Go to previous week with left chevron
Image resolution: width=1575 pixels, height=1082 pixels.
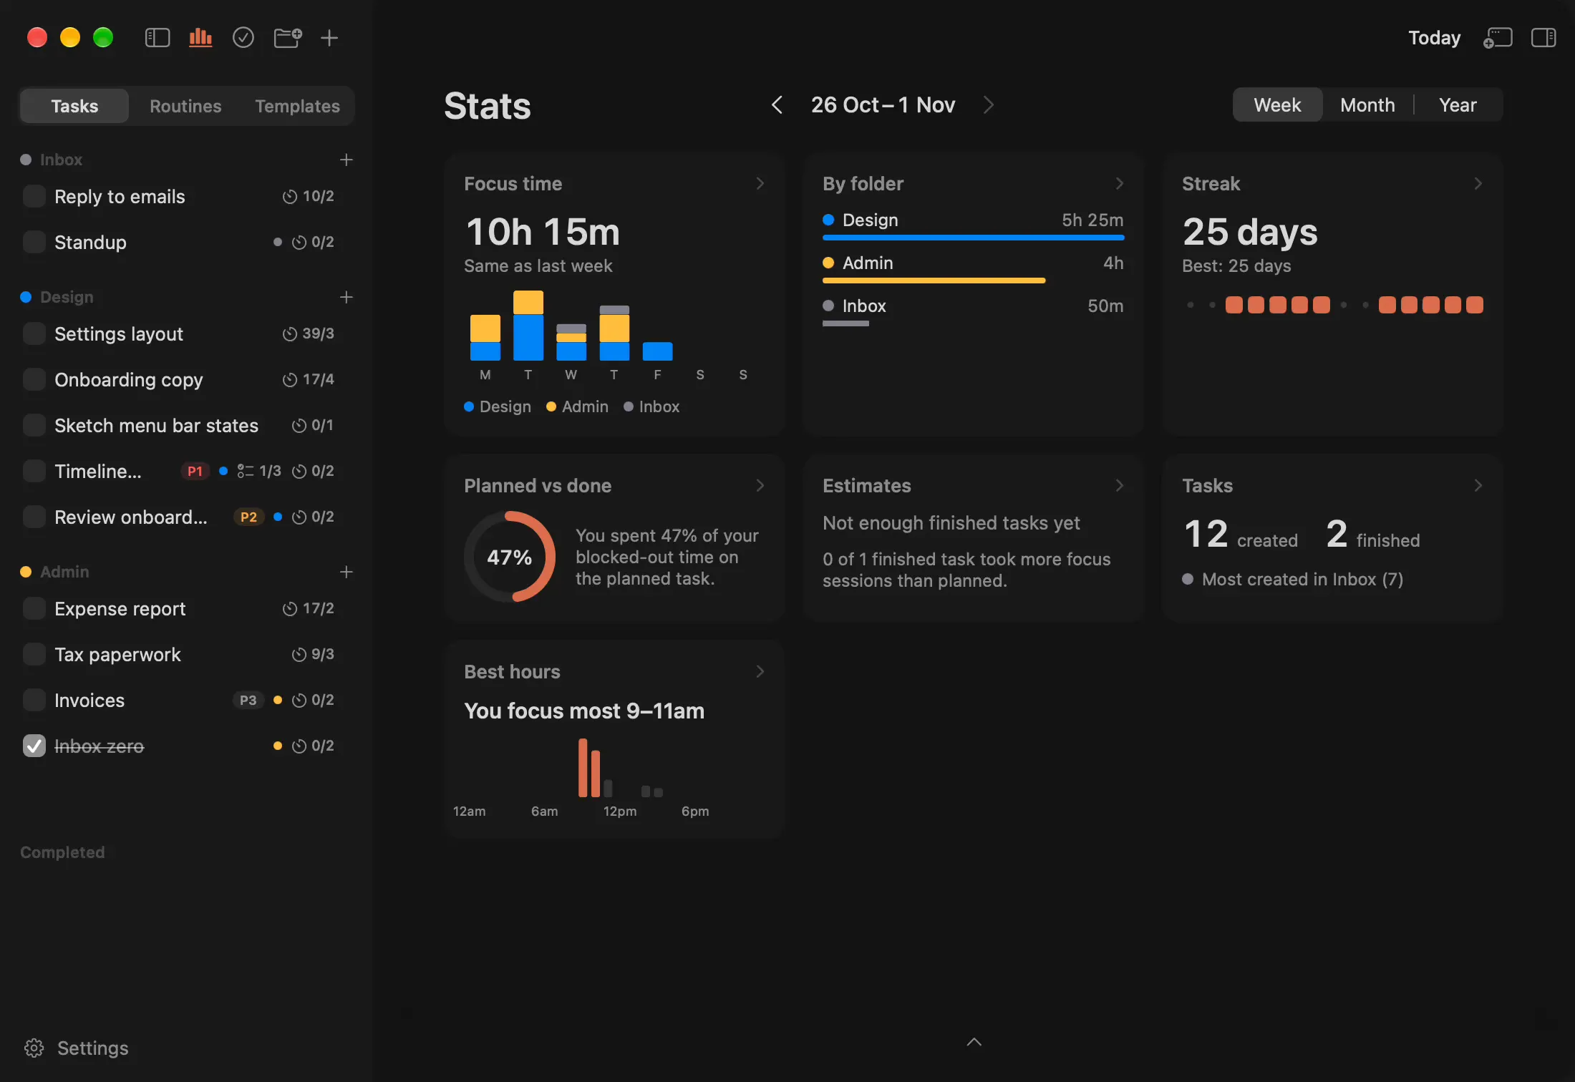[777, 105]
